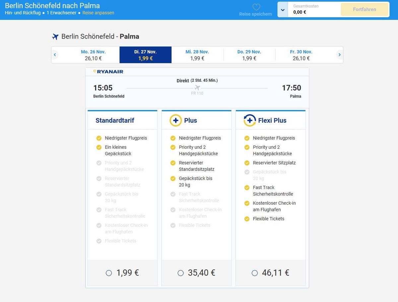
Task: Click checkmark beside Flexi Plus Fast Track
Action: click(x=247, y=187)
